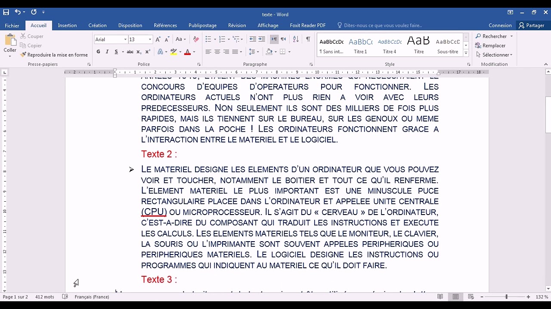Shrink font size with the smaller A
551x309 pixels.
pos(167,39)
